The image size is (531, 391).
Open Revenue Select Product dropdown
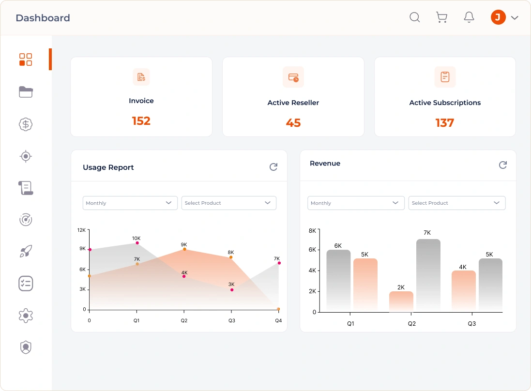click(457, 203)
